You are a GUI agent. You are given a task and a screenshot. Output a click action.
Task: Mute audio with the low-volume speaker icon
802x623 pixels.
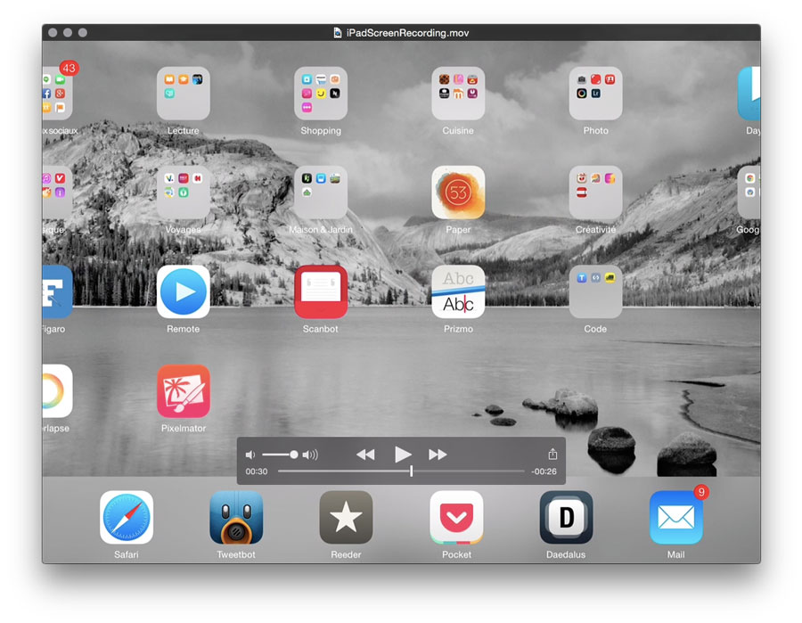click(x=250, y=455)
